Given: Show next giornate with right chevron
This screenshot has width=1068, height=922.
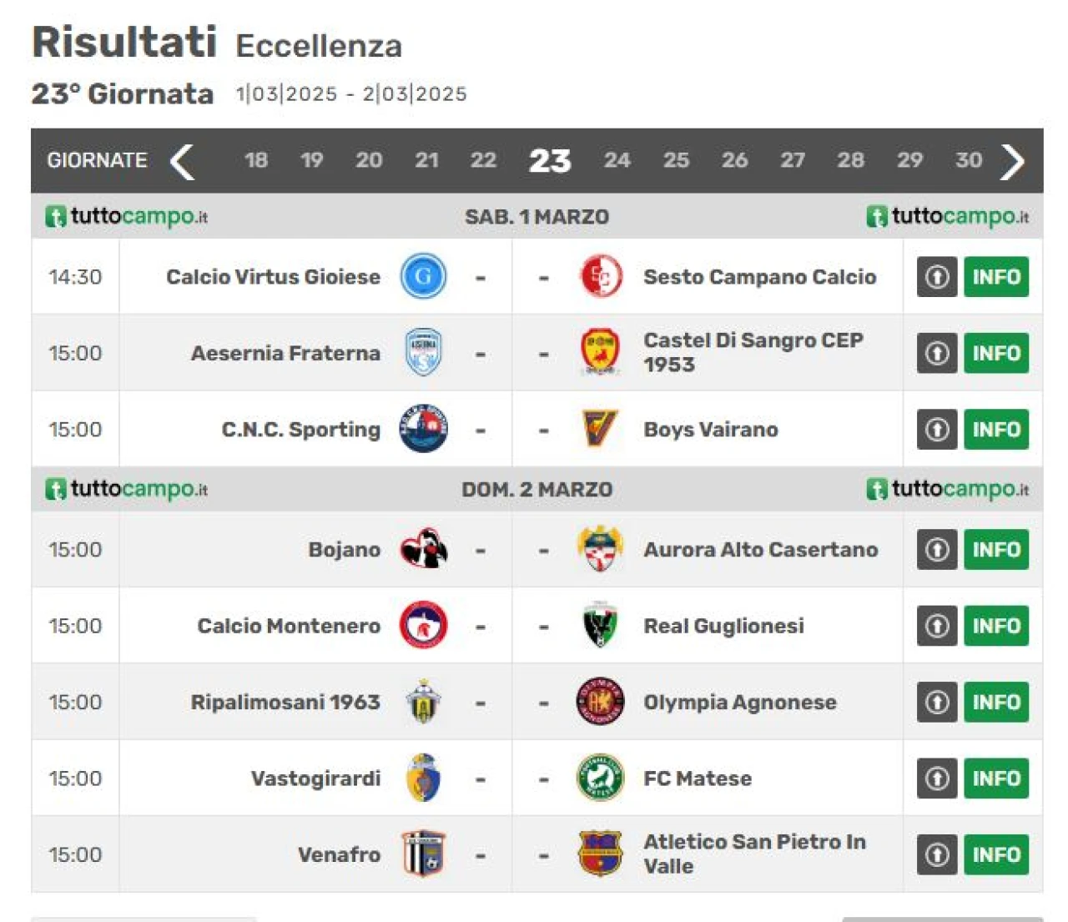Looking at the screenshot, I should click(1012, 161).
